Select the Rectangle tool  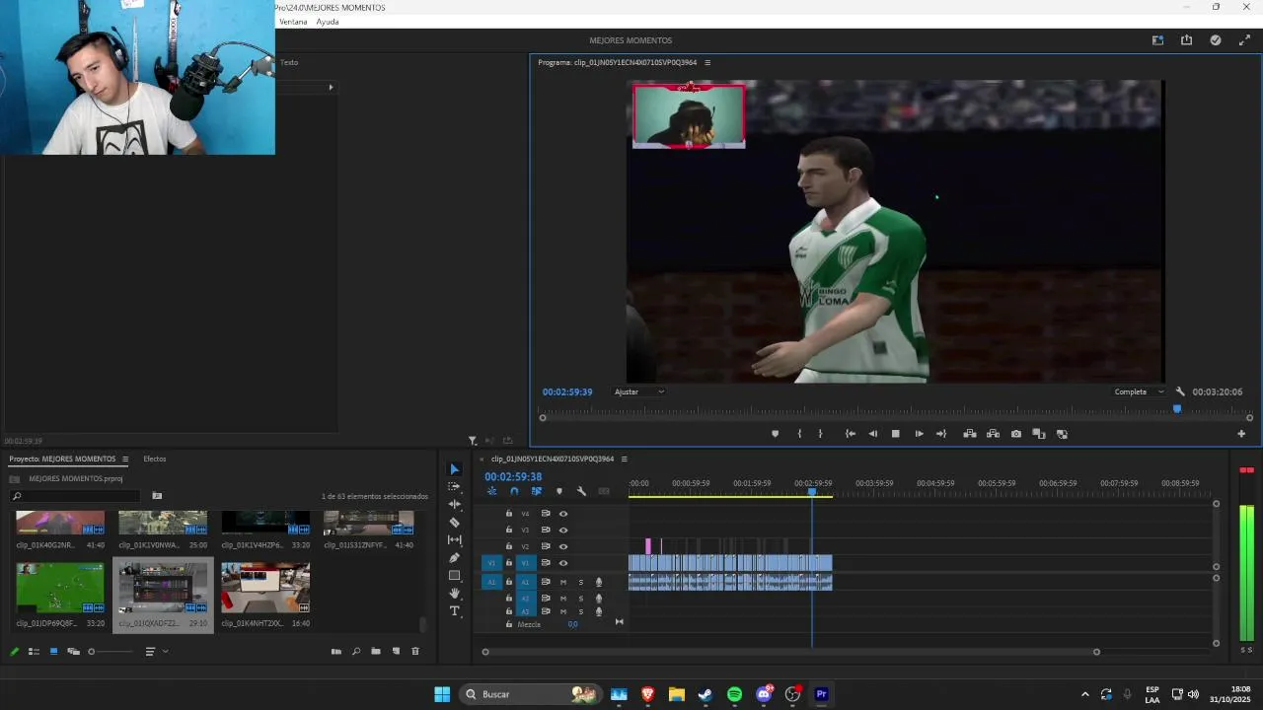pyautogui.click(x=455, y=576)
